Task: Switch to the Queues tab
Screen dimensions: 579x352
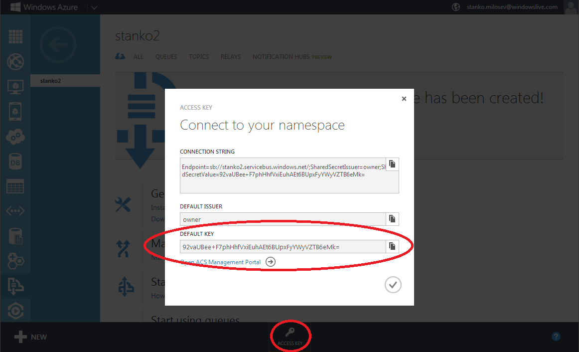Action: [166, 57]
